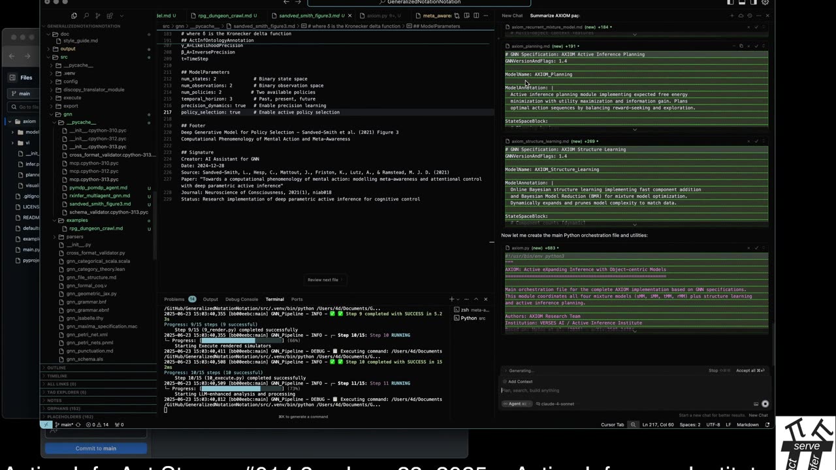The width and height of the screenshot is (836, 470).
Task: Toggle the bottom panel layout icon
Action: [742, 2]
